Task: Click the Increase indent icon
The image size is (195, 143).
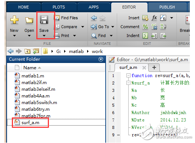Action: pyautogui.click(x=154, y=36)
